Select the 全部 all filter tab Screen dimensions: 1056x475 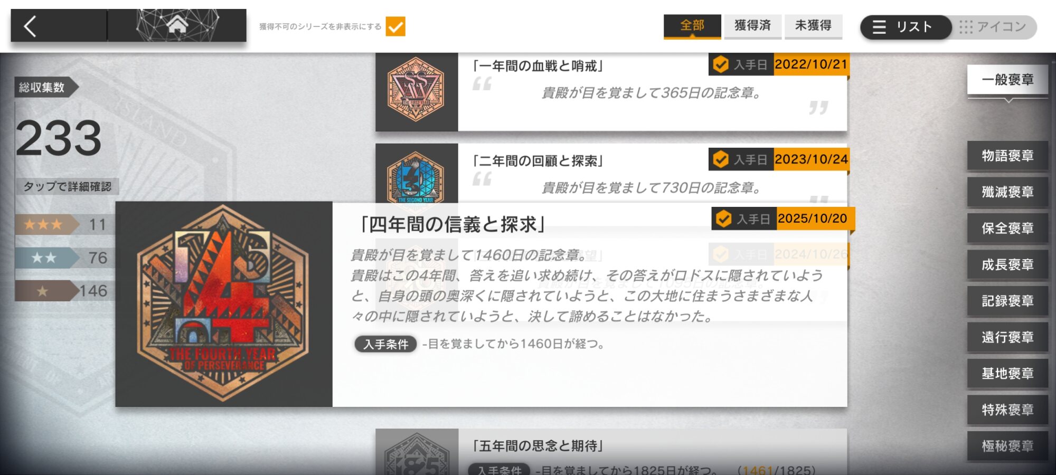point(692,26)
